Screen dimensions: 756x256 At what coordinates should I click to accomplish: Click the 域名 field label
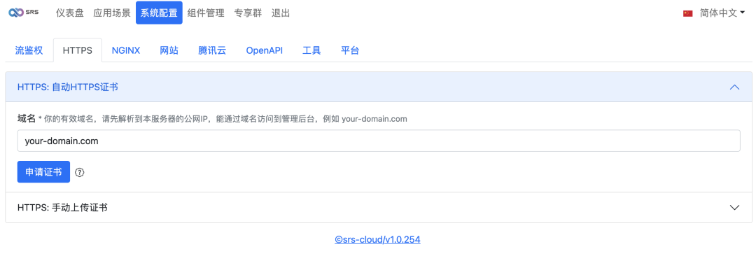[x=27, y=118]
